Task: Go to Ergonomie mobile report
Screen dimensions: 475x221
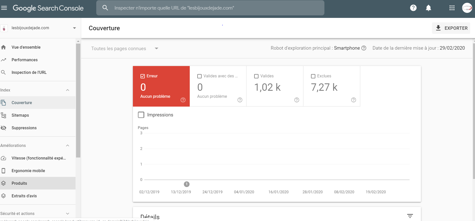Action: [28, 171]
